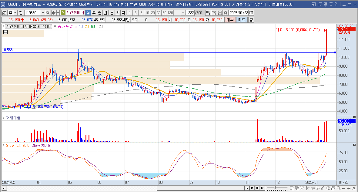Image resolution: width=358 pixels, height=192 pixels.
Task: Click the axis arrow icon at bottom toolbar
Action: (307, 188)
